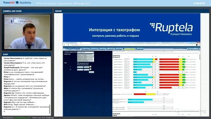Click the Transinfo Academy logo

[x=17, y=3]
